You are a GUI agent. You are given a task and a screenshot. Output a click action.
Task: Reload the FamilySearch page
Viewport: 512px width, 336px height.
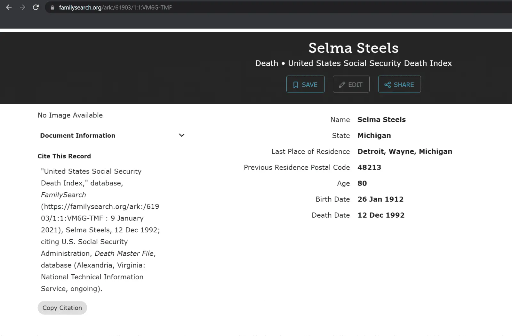point(36,7)
